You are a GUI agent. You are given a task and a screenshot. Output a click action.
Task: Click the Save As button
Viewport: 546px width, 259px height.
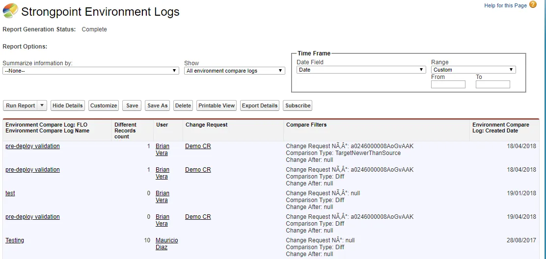tap(158, 105)
